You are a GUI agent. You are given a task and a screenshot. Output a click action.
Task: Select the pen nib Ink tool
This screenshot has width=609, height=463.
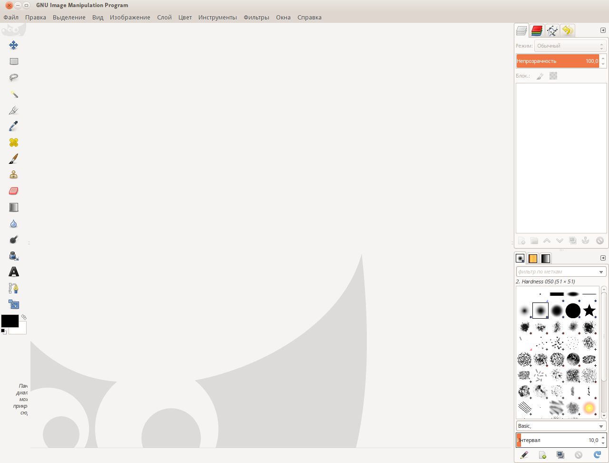[14, 110]
